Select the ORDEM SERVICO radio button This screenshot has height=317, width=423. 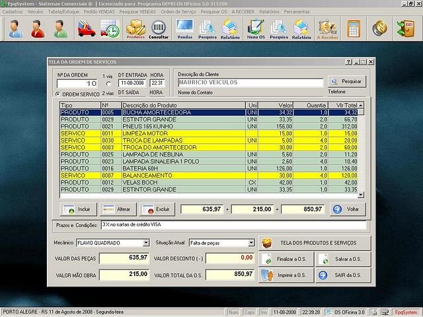click(x=58, y=94)
